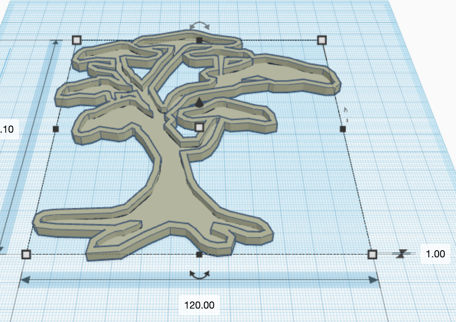Click the top-left corner resize handle
The image size is (456, 322).
pyautogui.click(x=77, y=40)
